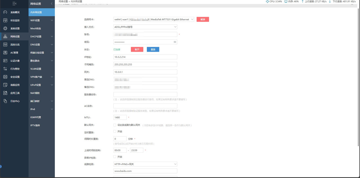The height and width of the screenshot is (178, 360).
Task: Enable 异常IP检测 checkbox
Action: [x=115, y=157]
